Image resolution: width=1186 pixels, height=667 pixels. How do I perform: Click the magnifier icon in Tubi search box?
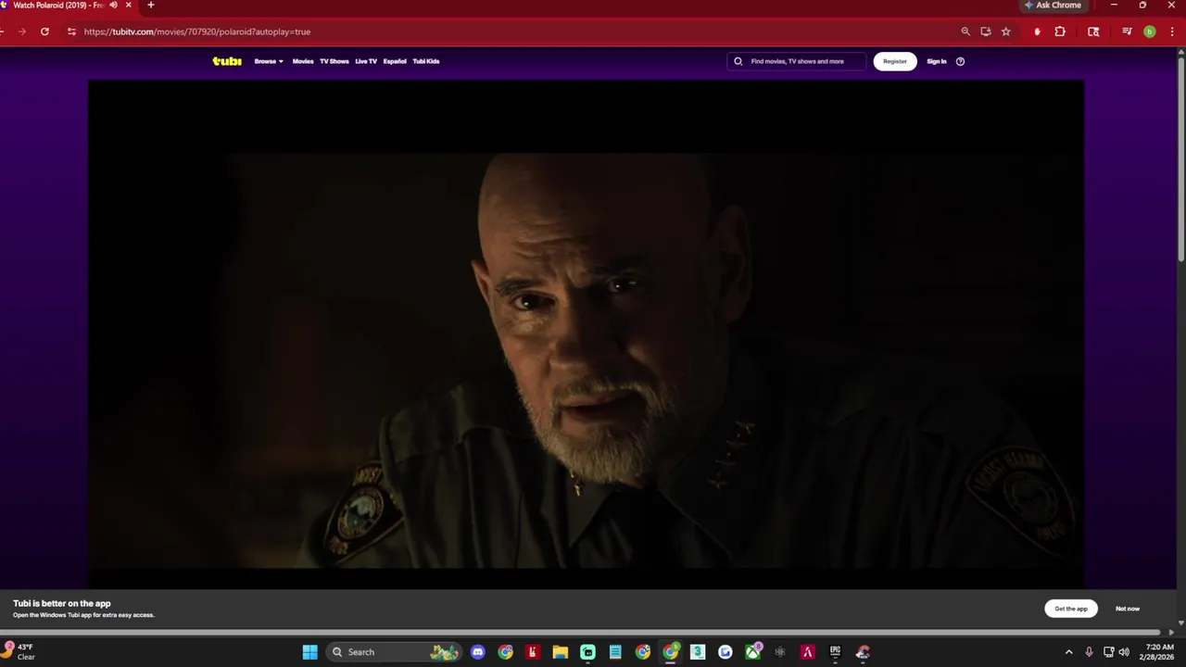tap(738, 61)
